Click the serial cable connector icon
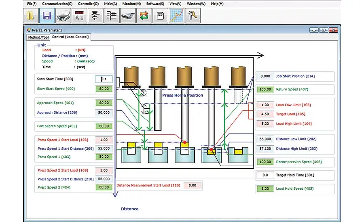The image size is (364, 222). 128,15
